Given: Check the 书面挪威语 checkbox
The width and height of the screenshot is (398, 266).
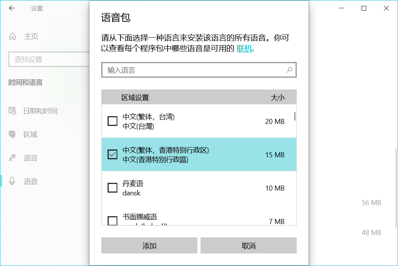Looking at the screenshot, I should pos(112,221).
